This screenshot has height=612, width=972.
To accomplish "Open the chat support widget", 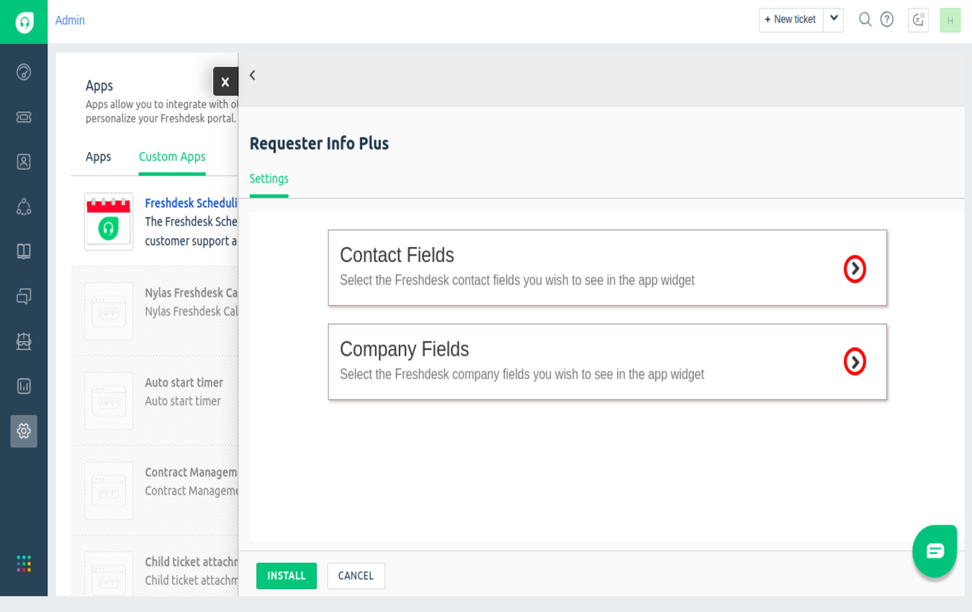I will [x=935, y=551].
